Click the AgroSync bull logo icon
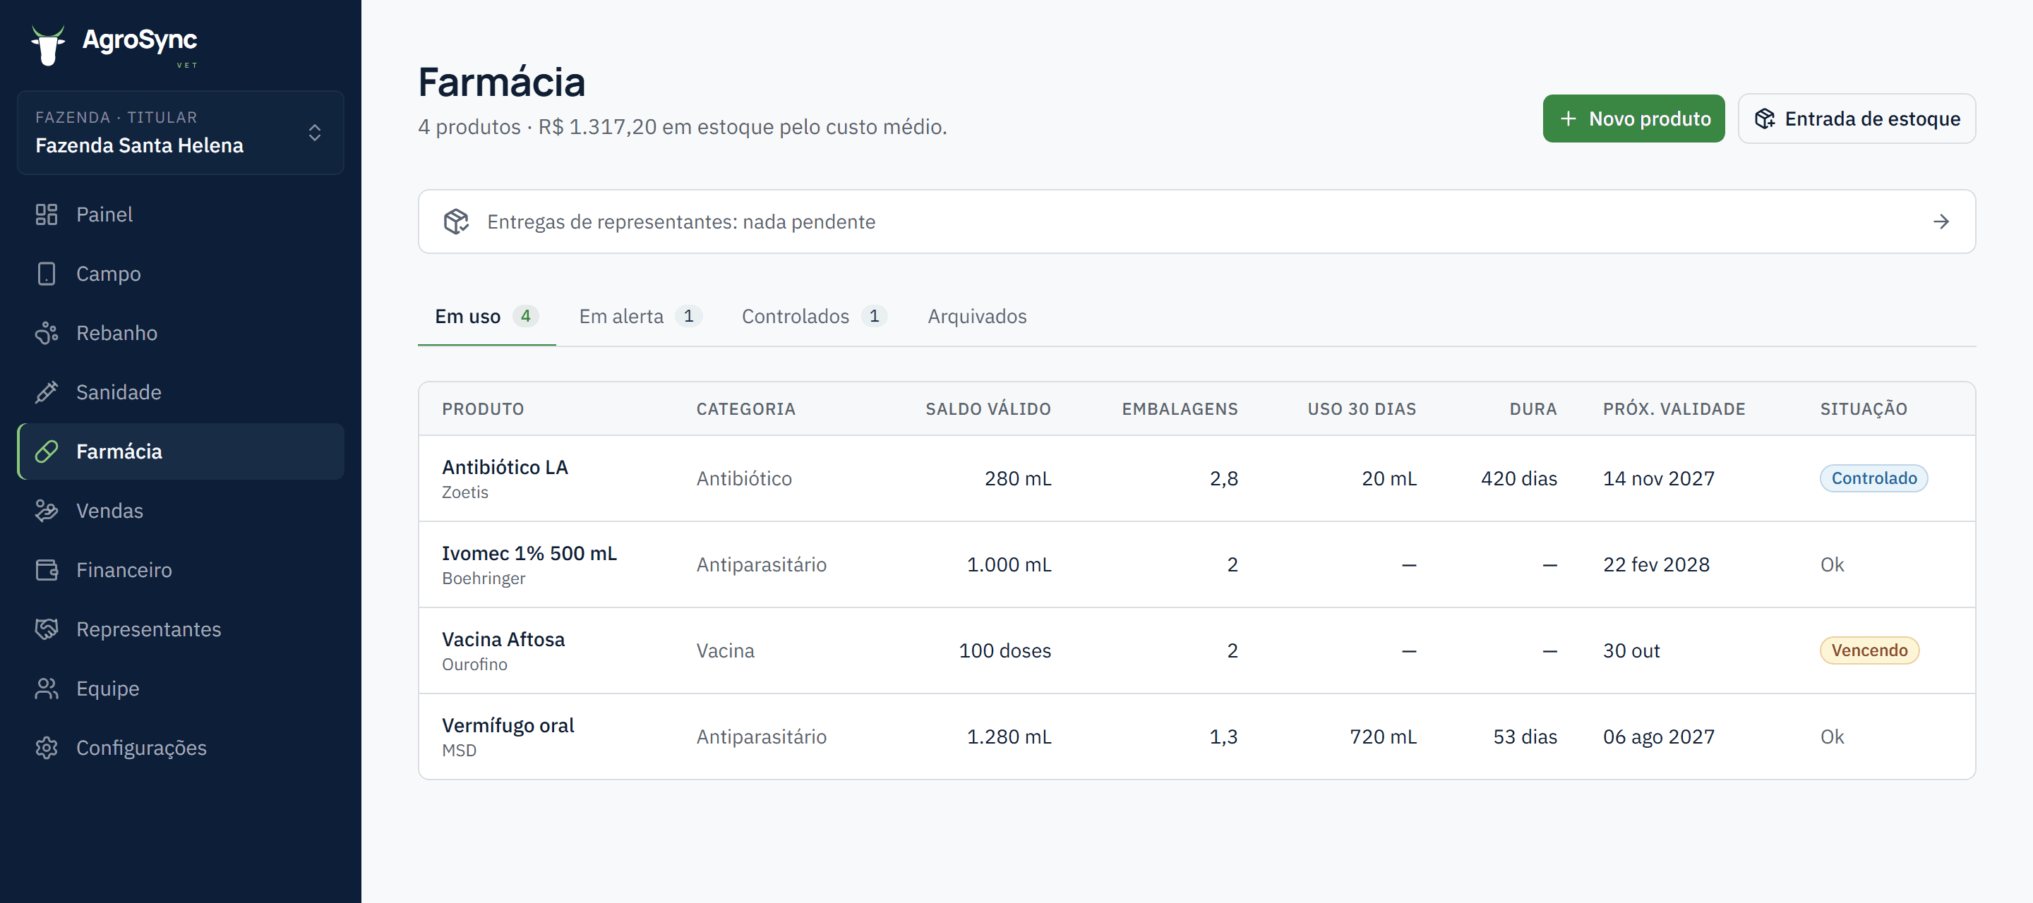This screenshot has width=2033, height=903. (48, 45)
